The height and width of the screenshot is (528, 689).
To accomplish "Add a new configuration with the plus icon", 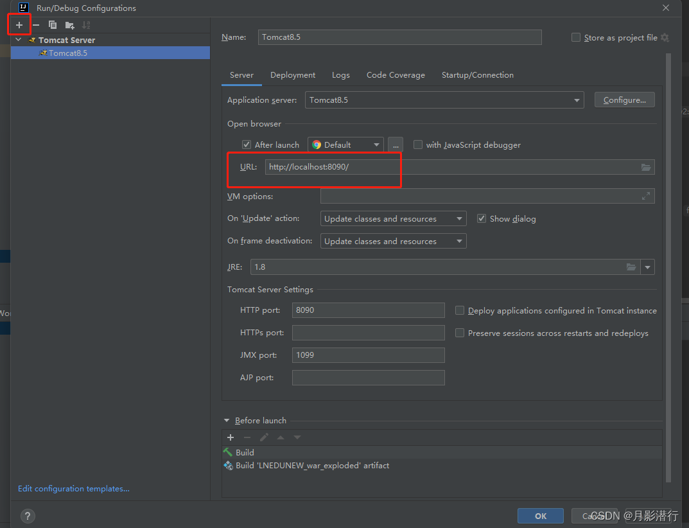I will point(19,25).
